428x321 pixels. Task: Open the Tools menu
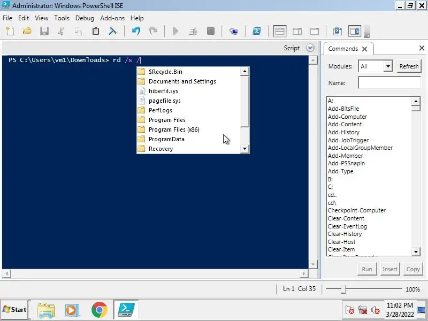[62, 18]
